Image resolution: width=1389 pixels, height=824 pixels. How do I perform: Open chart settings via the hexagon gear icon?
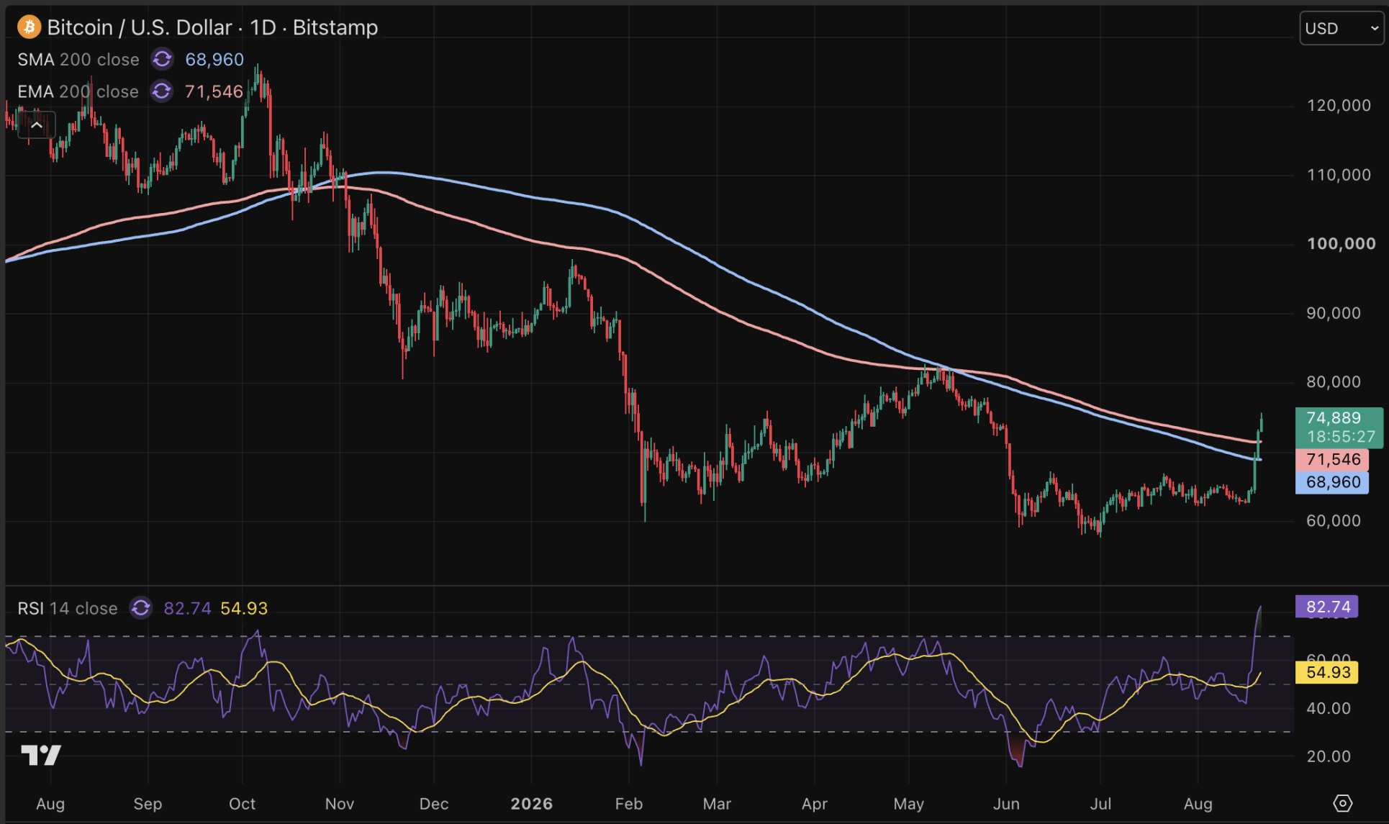(1342, 802)
